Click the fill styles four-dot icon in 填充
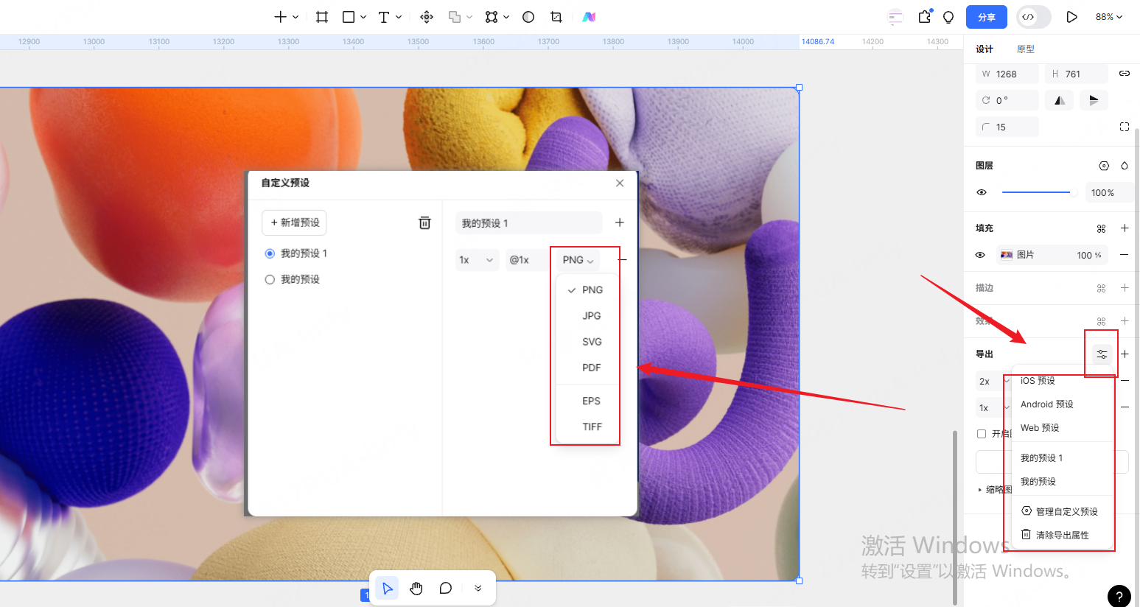The image size is (1140, 607). pyautogui.click(x=1102, y=228)
